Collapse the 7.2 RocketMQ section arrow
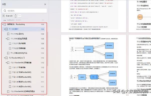The width and height of the screenshot is (151, 96). coord(5,58)
